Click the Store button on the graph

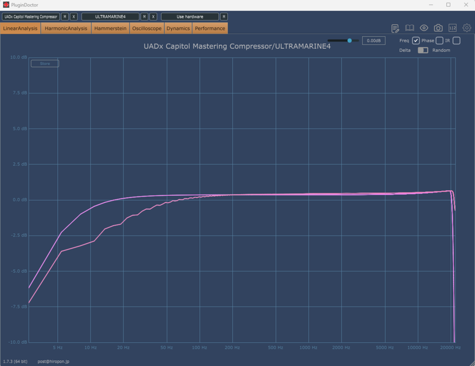point(45,64)
